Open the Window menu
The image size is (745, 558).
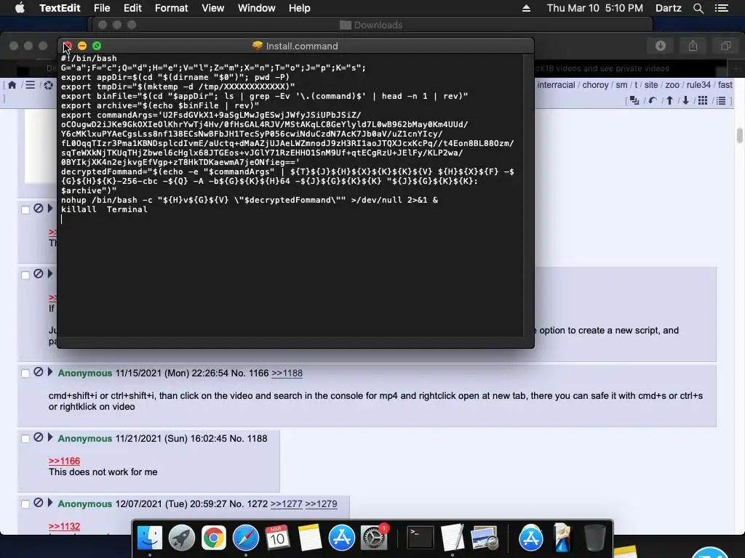(x=257, y=8)
